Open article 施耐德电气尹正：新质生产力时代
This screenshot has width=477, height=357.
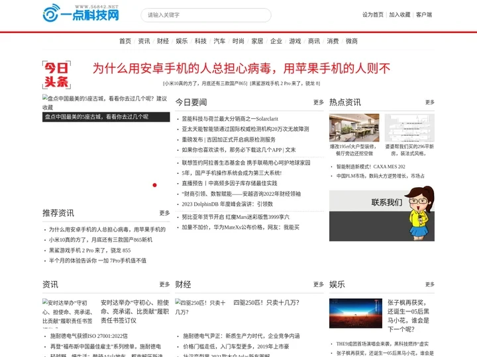(x=241, y=336)
